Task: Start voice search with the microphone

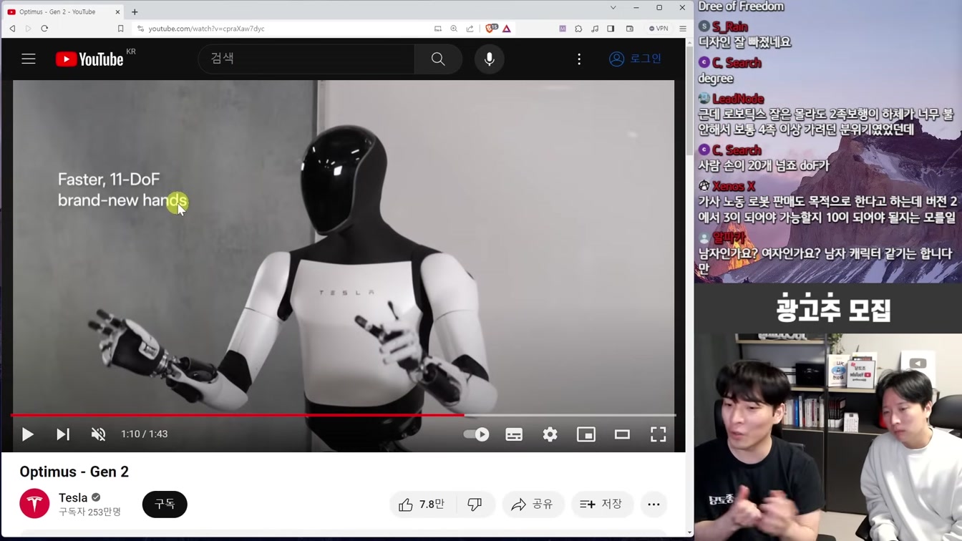Action: click(490, 59)
